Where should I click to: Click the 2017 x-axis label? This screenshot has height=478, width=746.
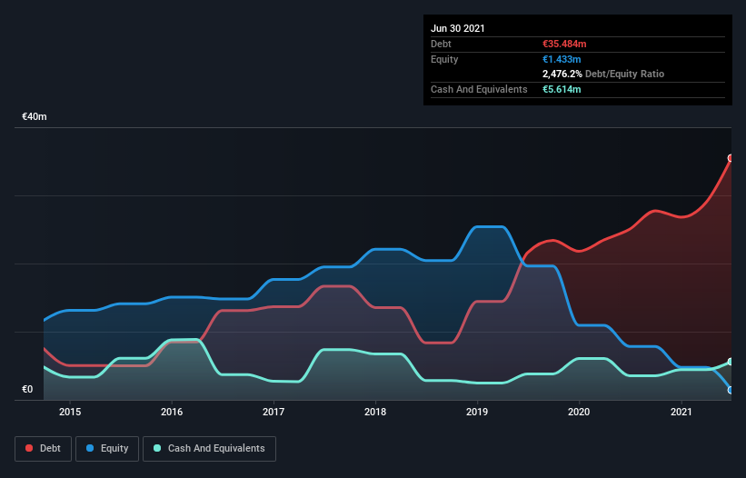[x=274, y=412]
